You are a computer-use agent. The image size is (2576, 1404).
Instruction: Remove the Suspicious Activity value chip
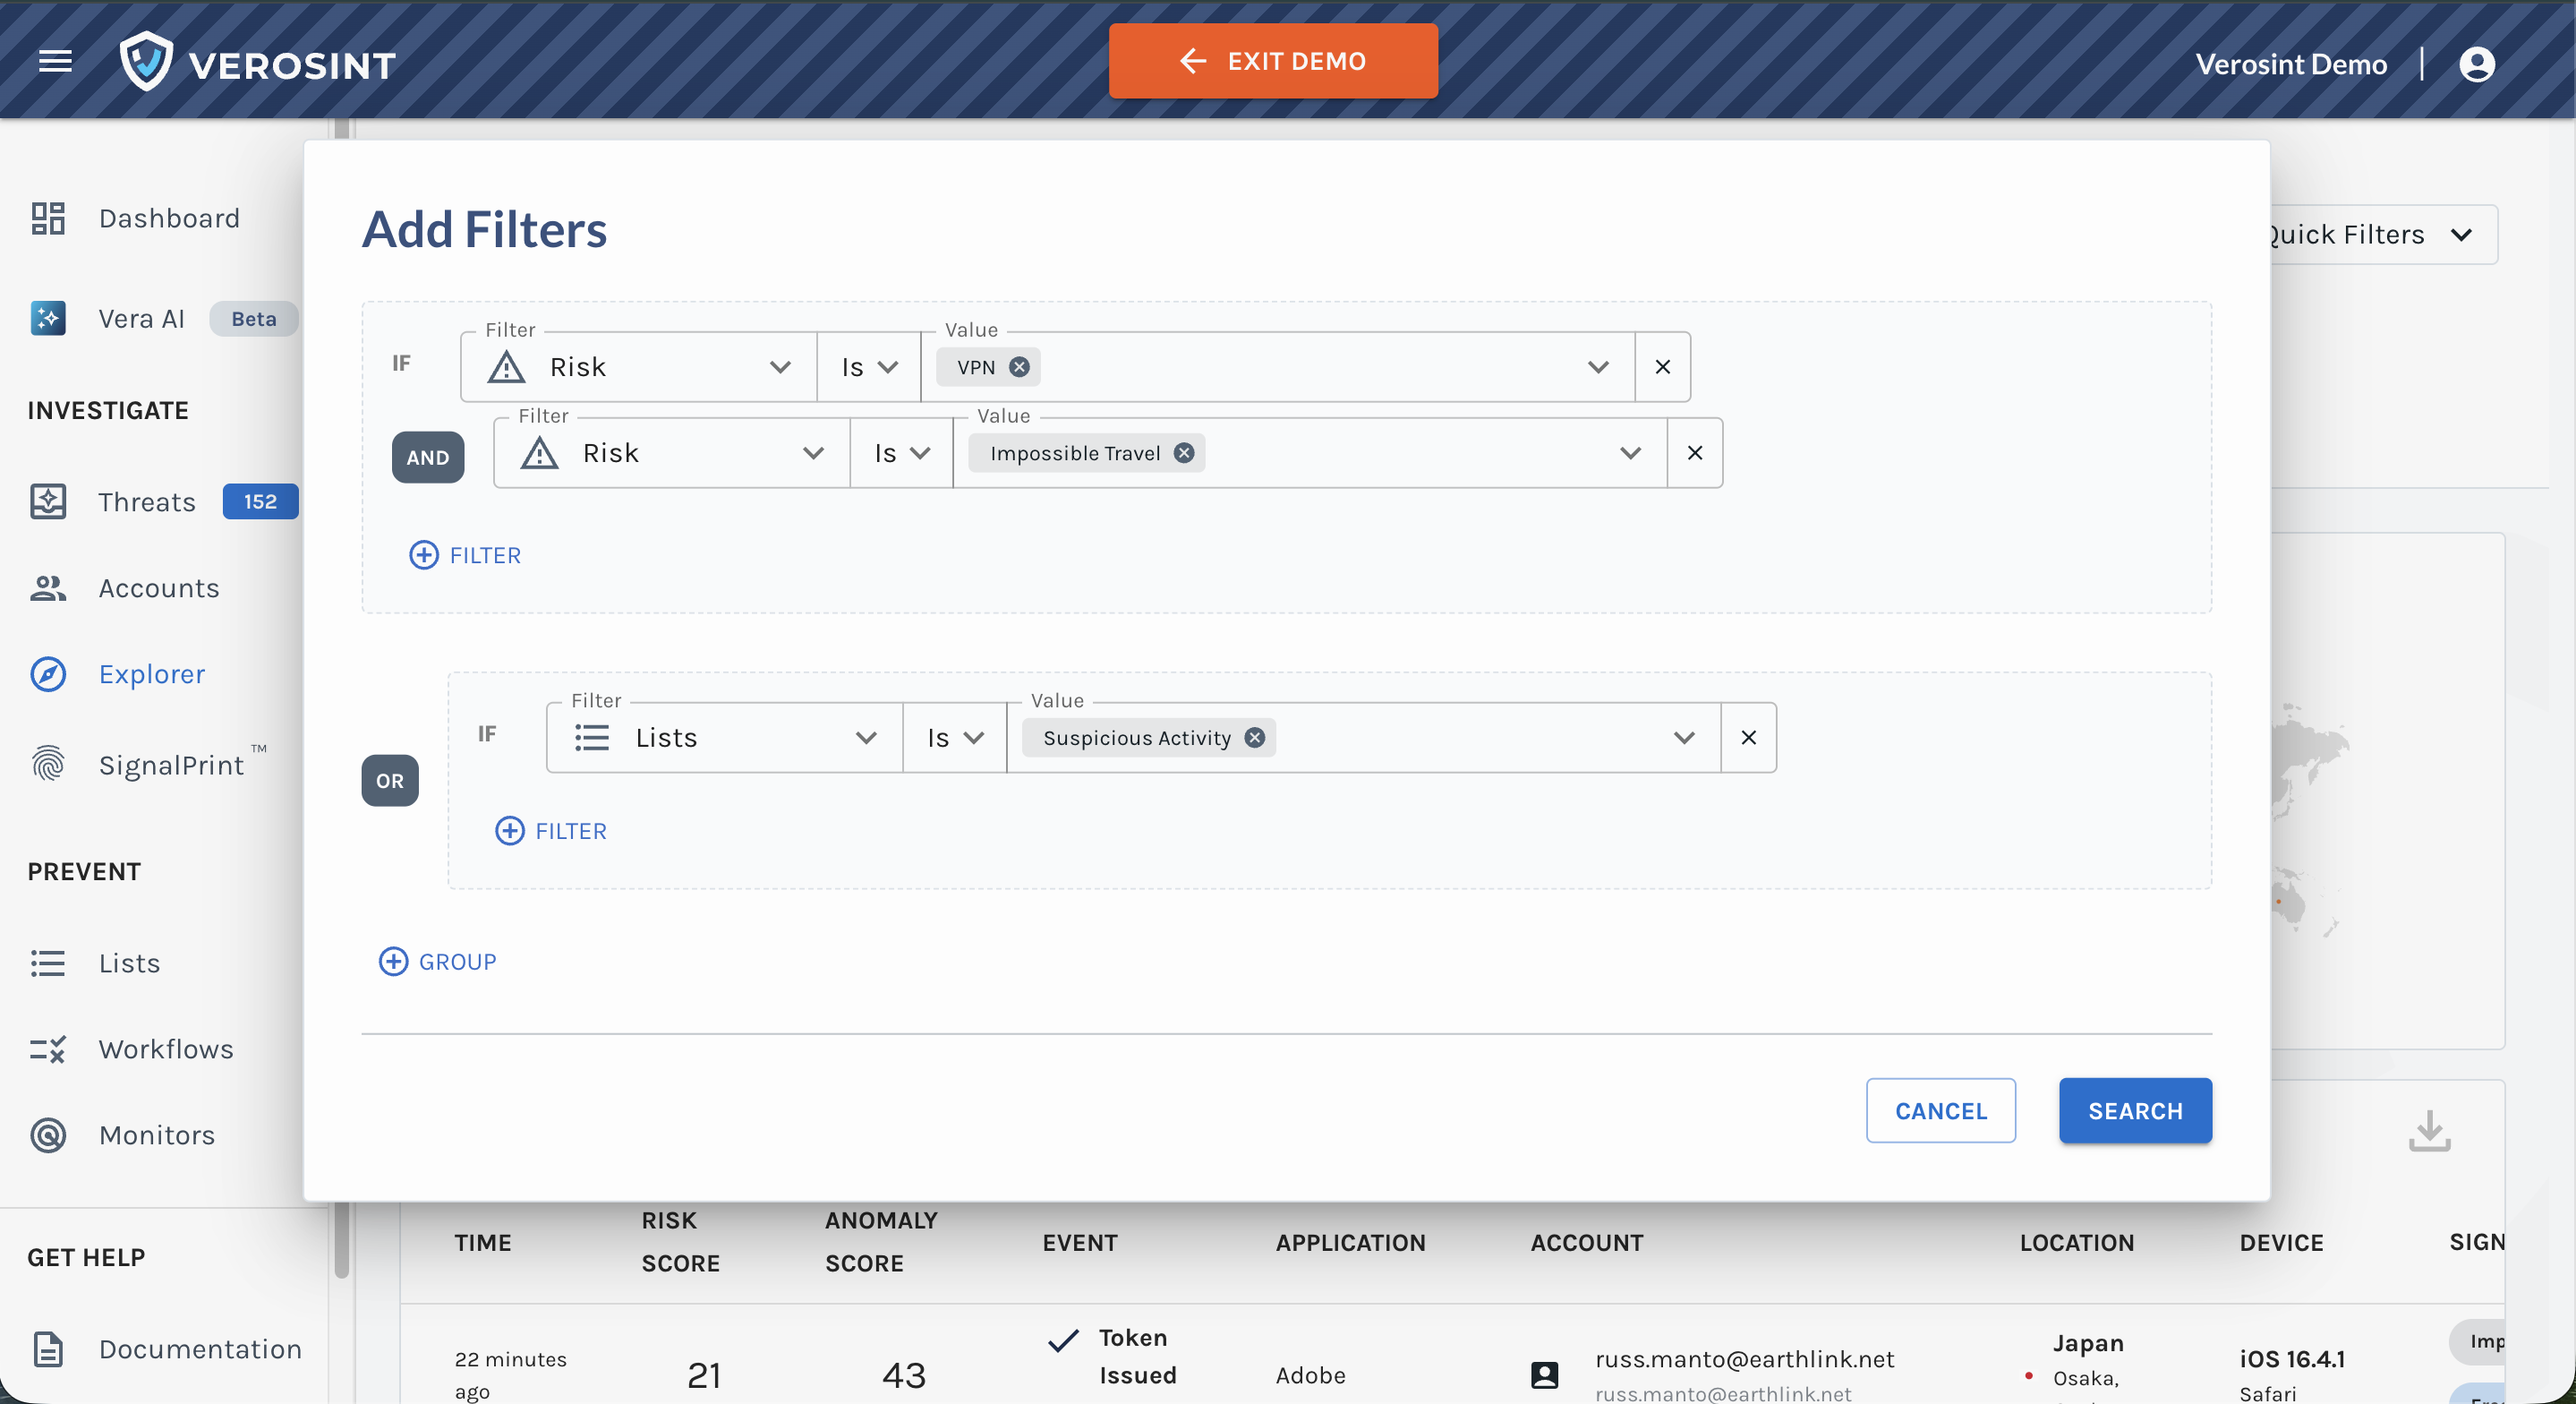[1254, 738]
